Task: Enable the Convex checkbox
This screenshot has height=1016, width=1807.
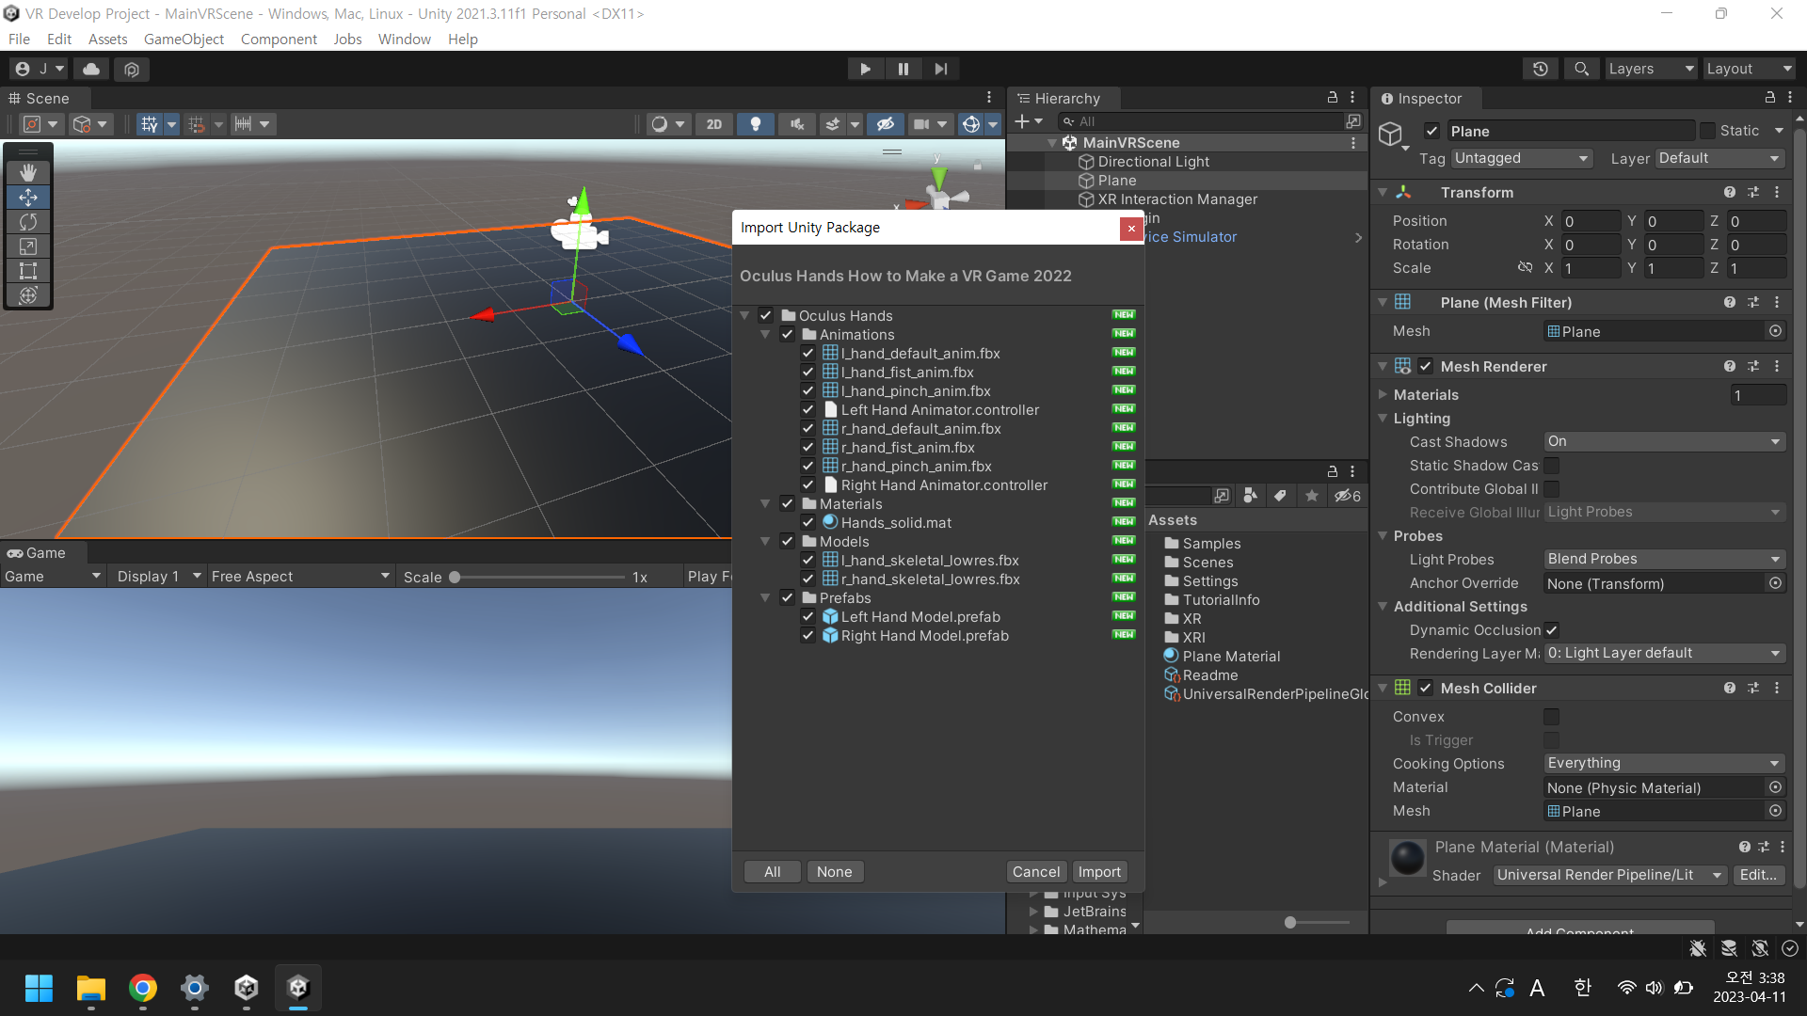Action: 1552,717
